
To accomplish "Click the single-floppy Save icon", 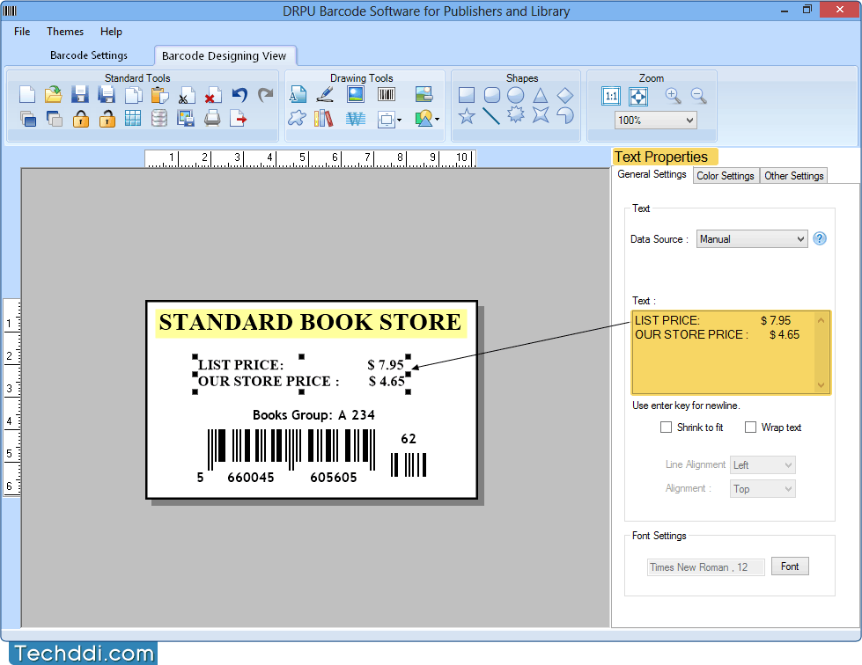I will pyautogui.click(x=80, y=94).
